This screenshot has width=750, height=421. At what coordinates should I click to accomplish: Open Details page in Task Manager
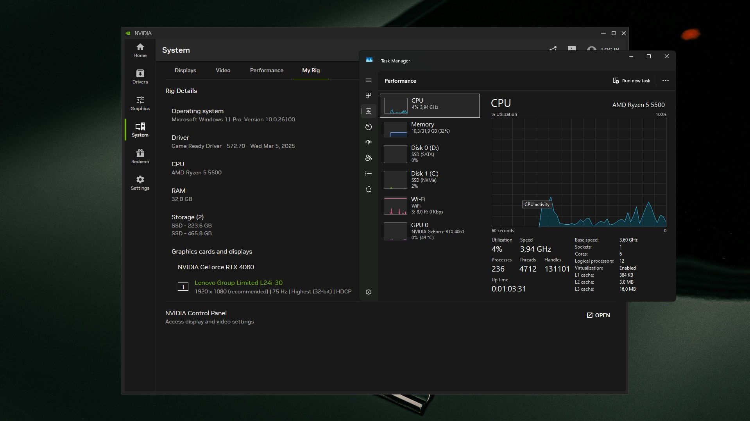tap(368, 174)
